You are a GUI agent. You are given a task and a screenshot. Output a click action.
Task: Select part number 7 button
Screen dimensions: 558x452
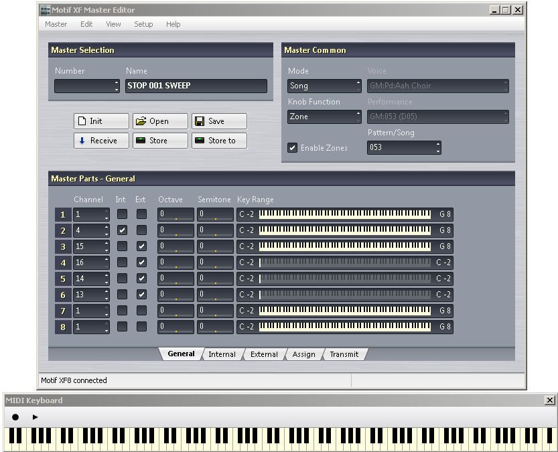(63, 311)
